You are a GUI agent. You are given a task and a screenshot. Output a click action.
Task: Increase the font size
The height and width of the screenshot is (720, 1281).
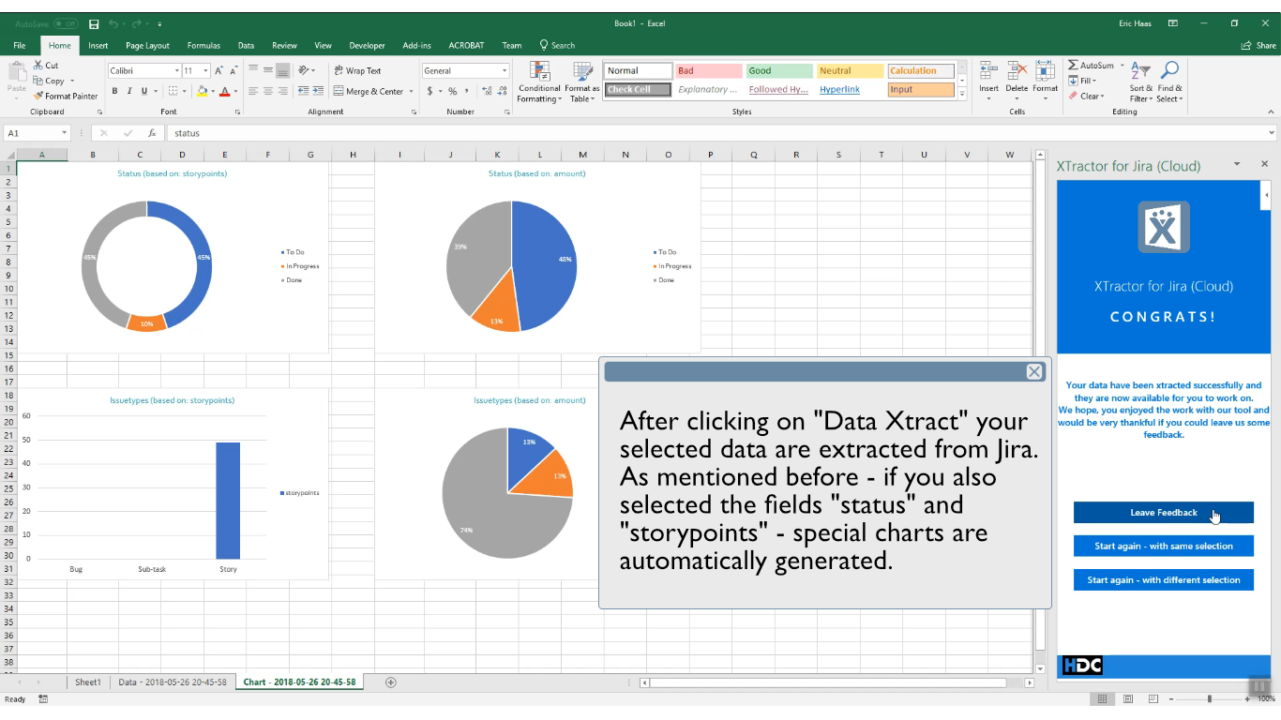coord(219,70)
